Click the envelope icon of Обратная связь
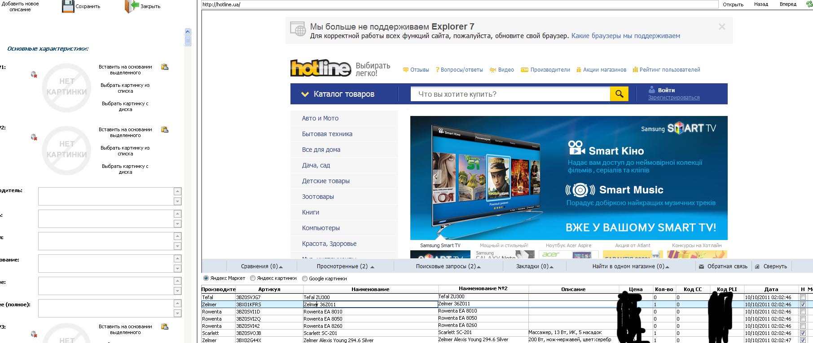The height and width of the screenshot is (343, 813). click(701, 266)
